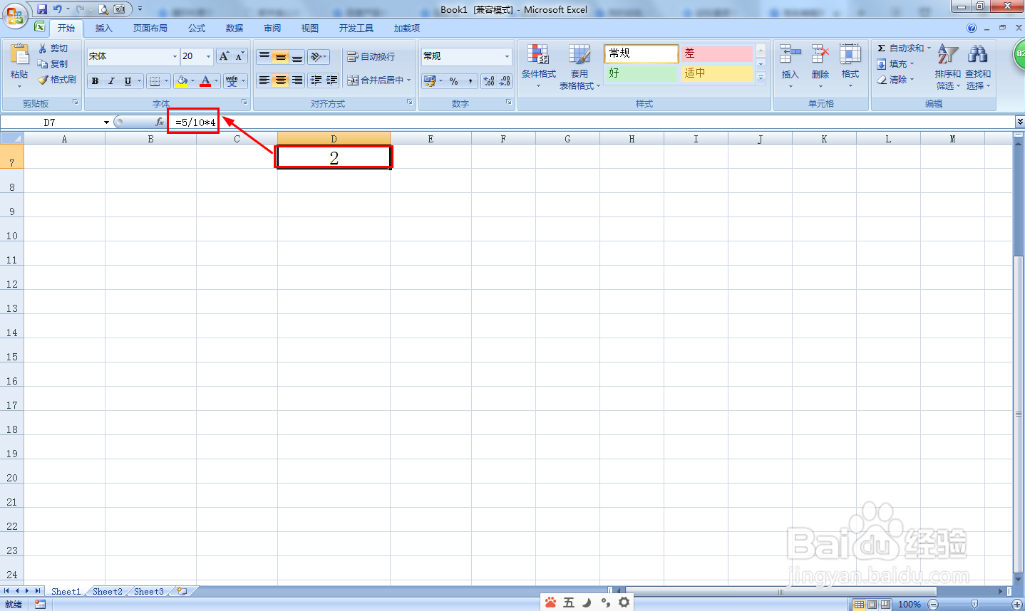Set middle vertical alignment

click(281, 57)
